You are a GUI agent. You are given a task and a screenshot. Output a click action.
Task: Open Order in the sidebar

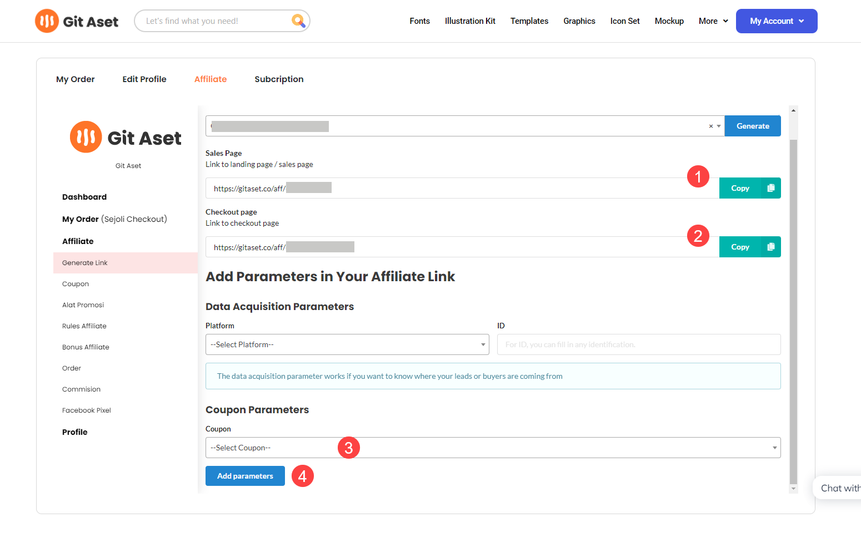click(x=72, y=368)
